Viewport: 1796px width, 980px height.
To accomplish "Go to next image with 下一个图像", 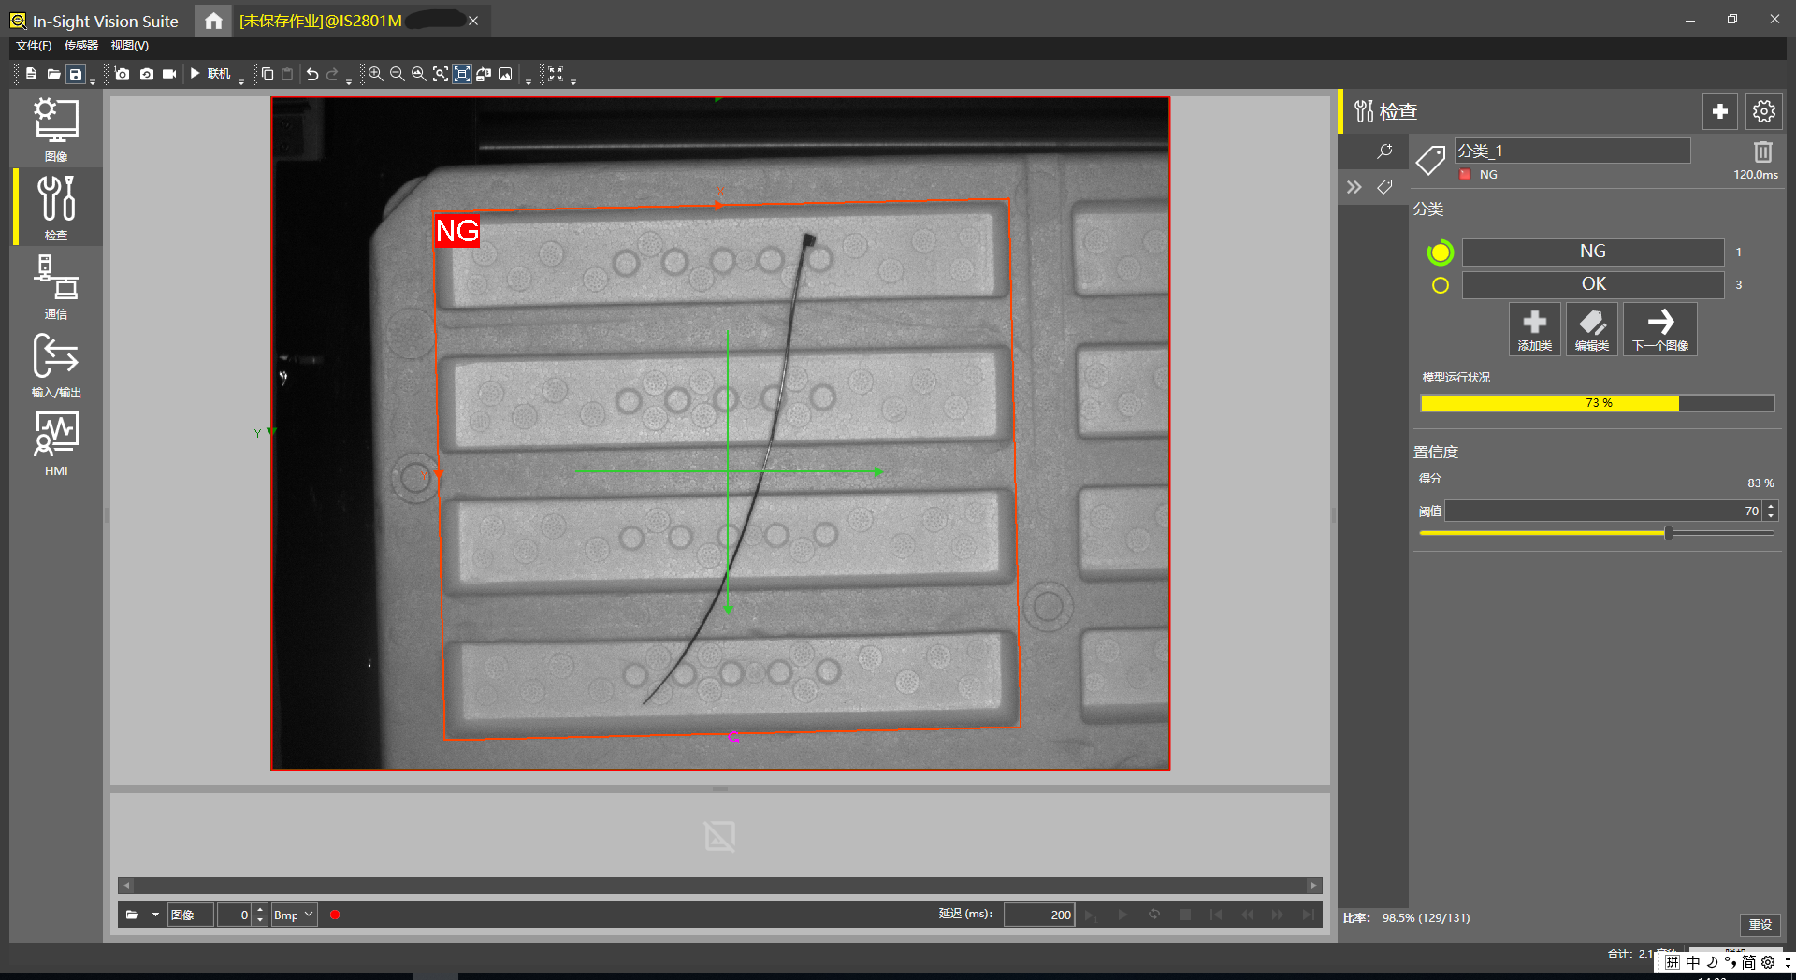I will tap(1660, 329).
